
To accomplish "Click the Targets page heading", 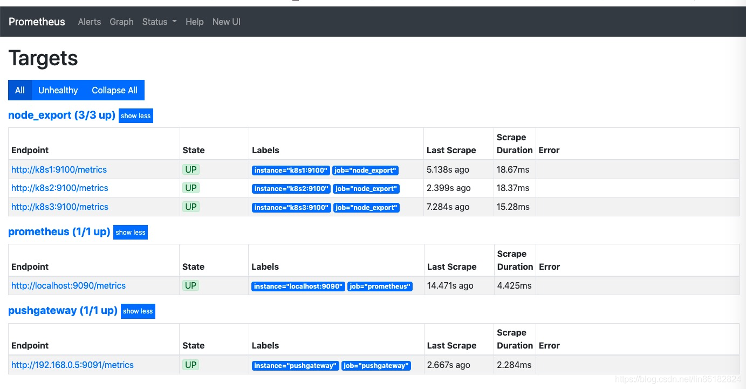I will (43, 58).
